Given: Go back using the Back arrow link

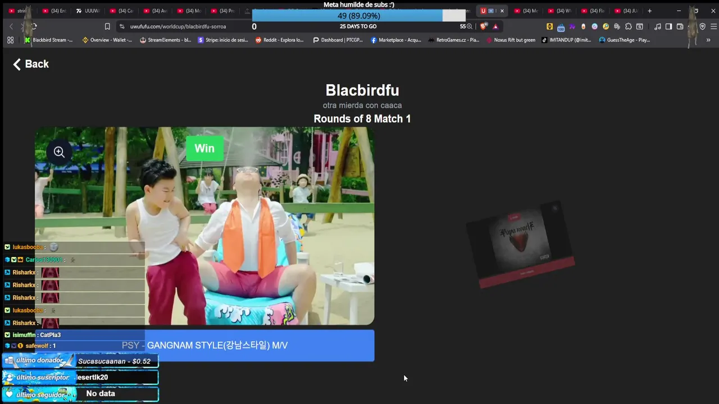Looking at the screenshot, I should [x=31, y=64].
